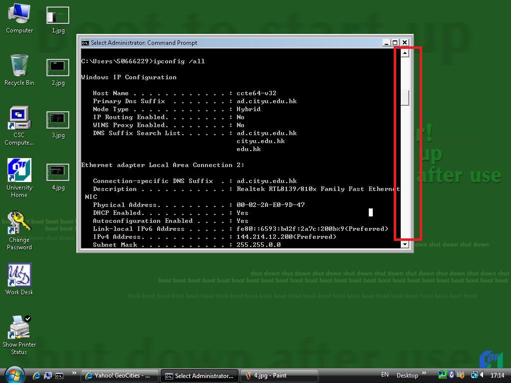
Task: Click the Command Prompt scroll up arrow
Action: click(405, 53)
